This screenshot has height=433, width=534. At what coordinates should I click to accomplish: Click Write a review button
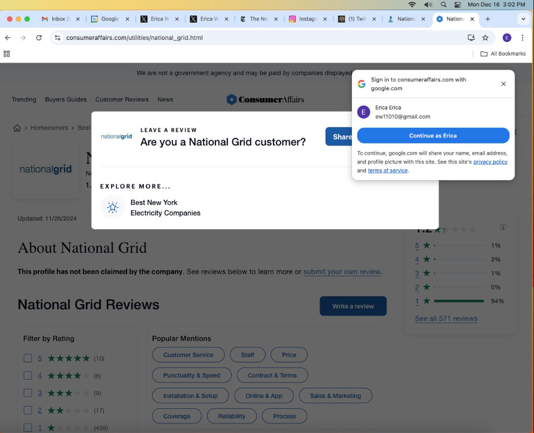353,306
